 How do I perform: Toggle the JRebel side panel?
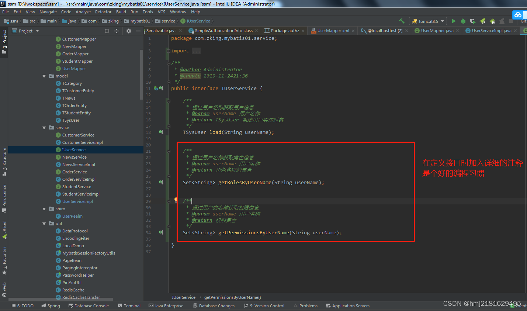pyautogui.click(x=4, y=229)
